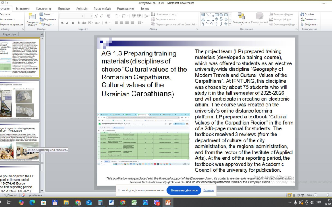
Task: Click Формат за зразком (Format Painter)
Action: (x=12, y=24)
